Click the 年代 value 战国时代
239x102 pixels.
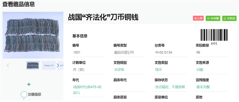point(87,90)
